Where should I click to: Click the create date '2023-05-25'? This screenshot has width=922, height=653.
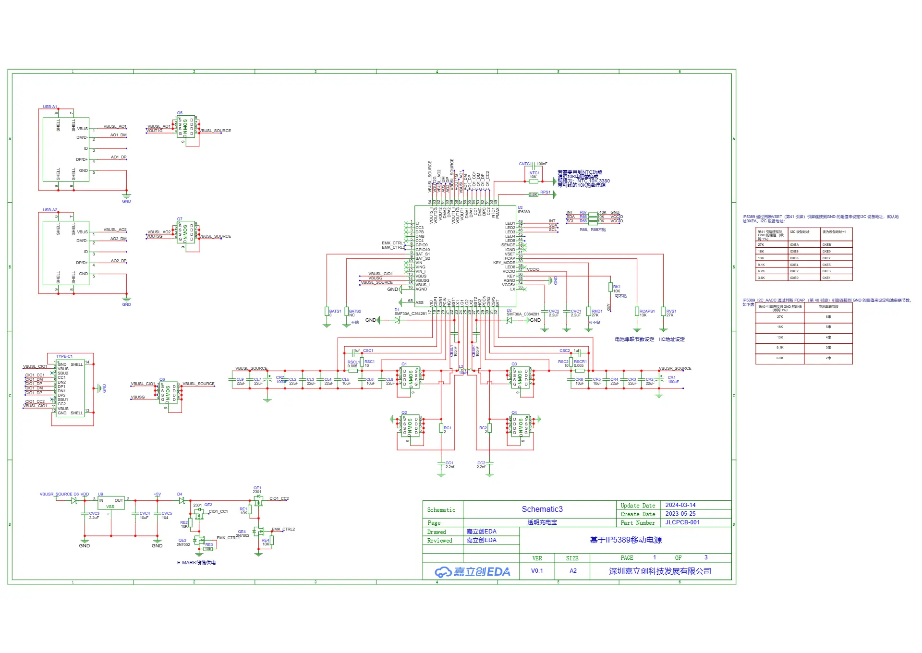tap(680, 514)
